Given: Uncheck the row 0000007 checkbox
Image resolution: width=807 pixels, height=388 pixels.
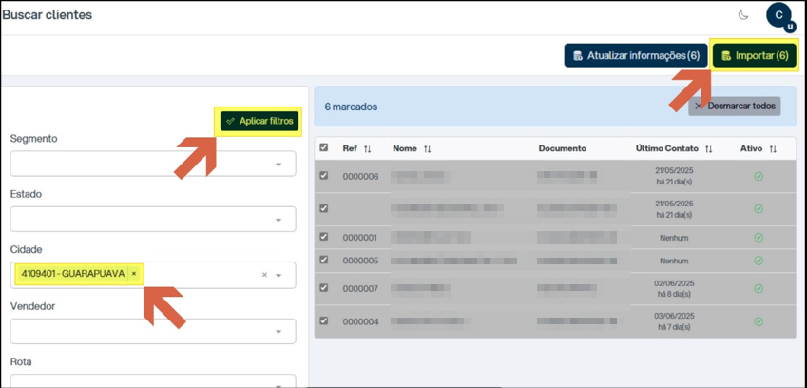Looking at the screenshot, I should 324,287.
